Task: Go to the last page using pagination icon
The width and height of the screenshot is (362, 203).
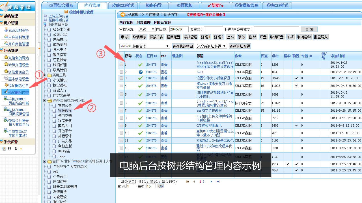Action: click(218, 182)
